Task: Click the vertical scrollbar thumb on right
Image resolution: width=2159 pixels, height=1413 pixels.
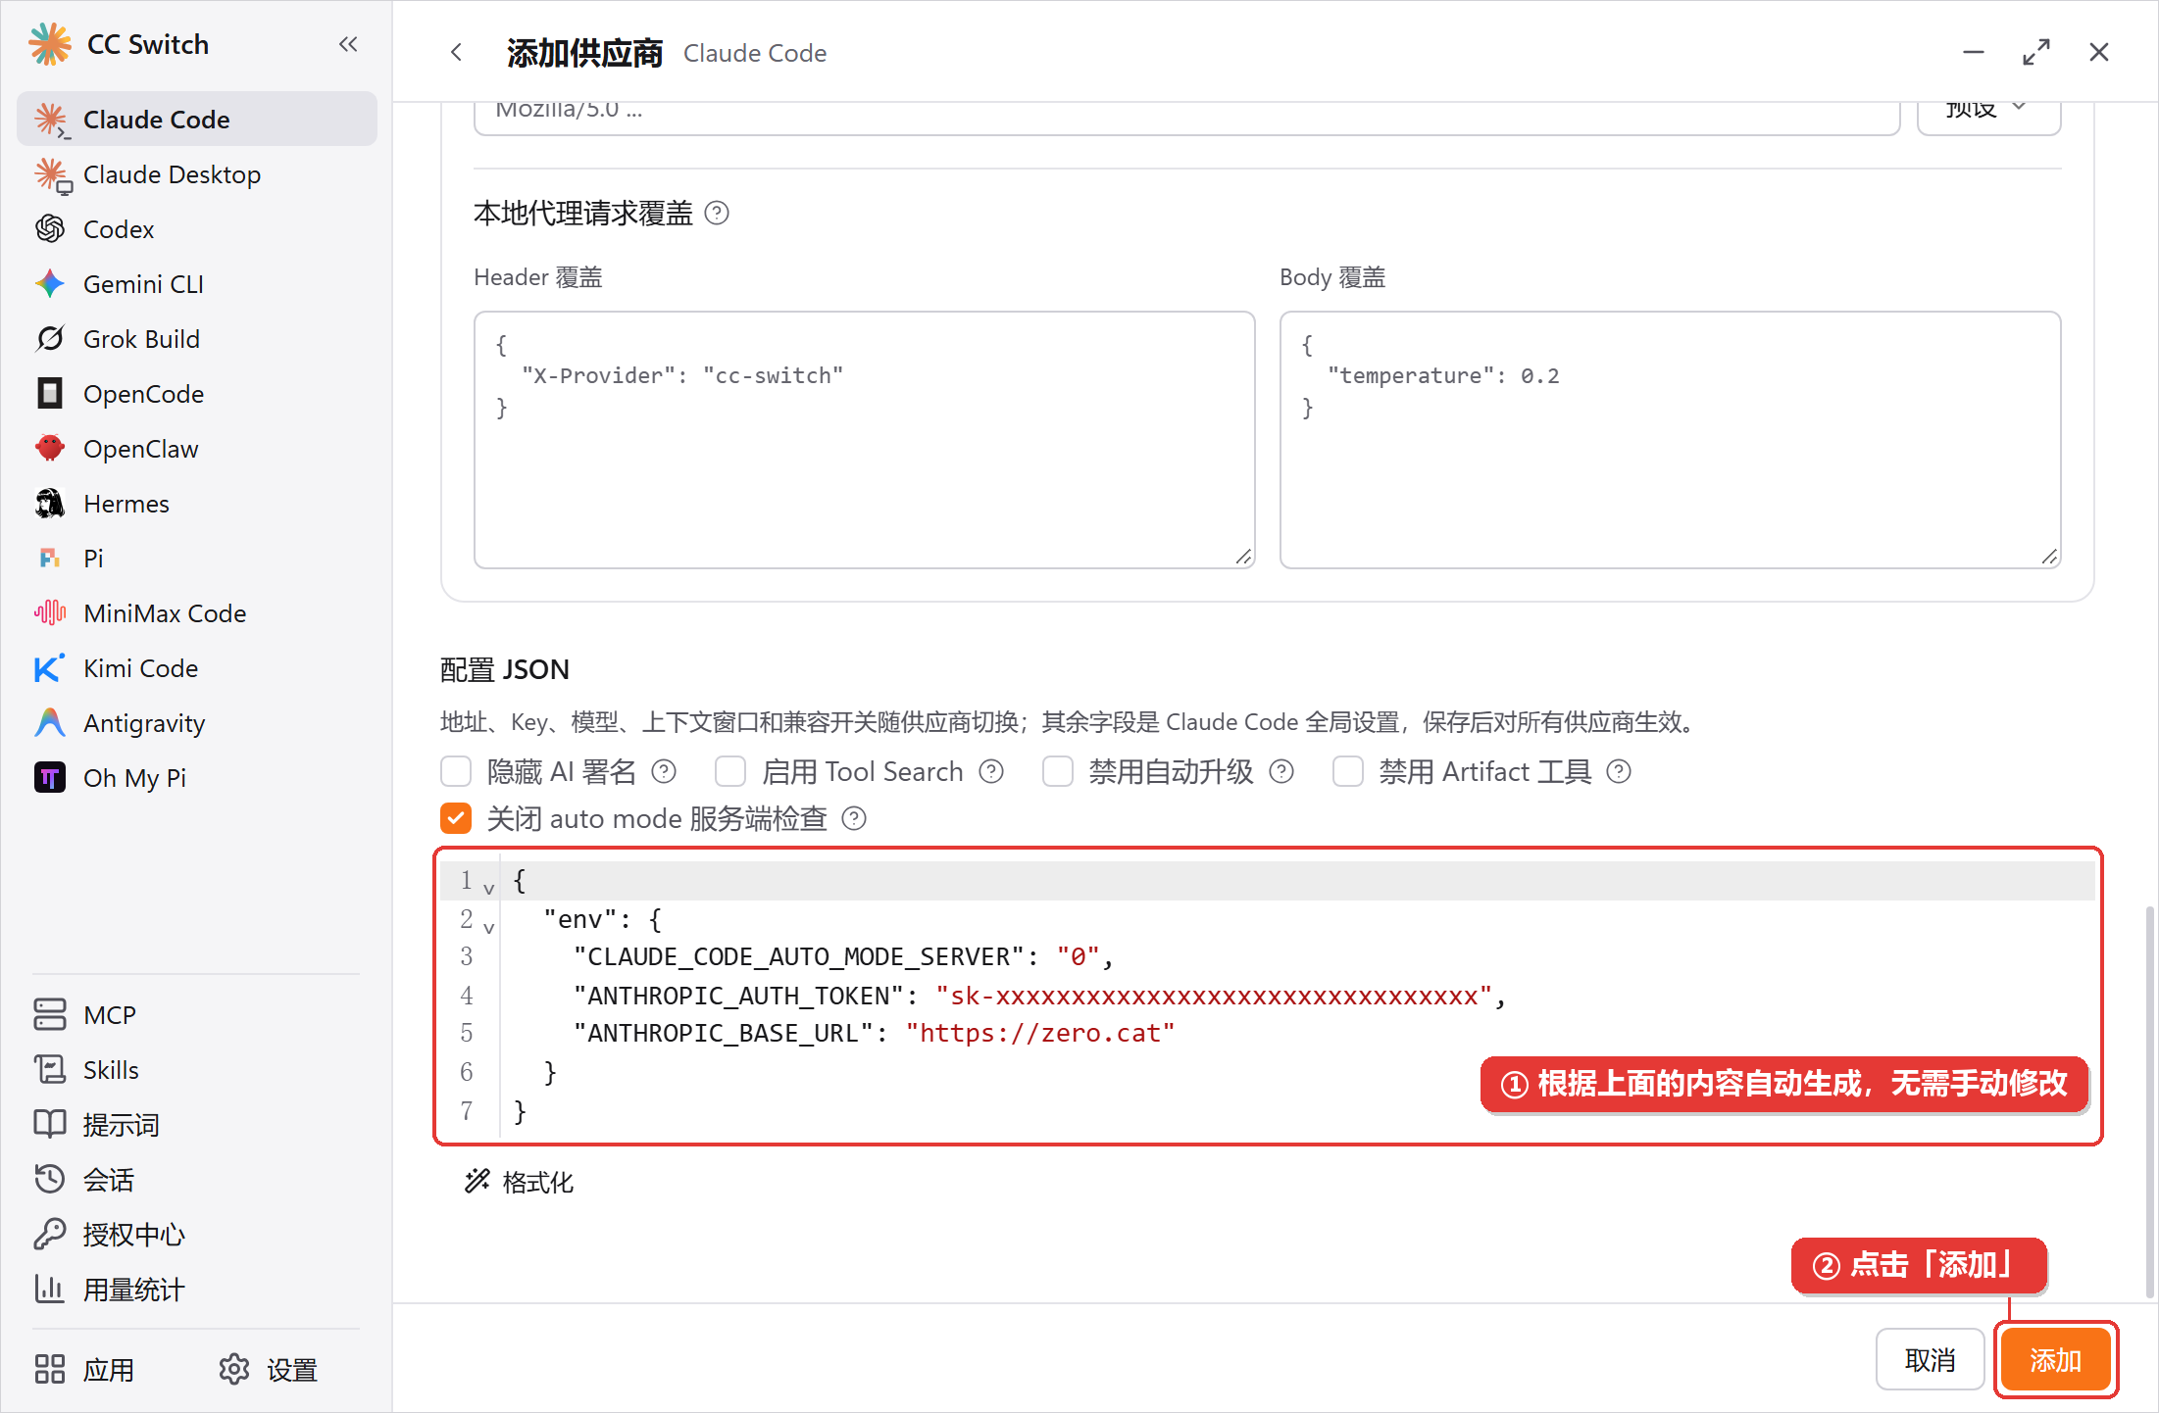Action: tap(2150, 1102)
